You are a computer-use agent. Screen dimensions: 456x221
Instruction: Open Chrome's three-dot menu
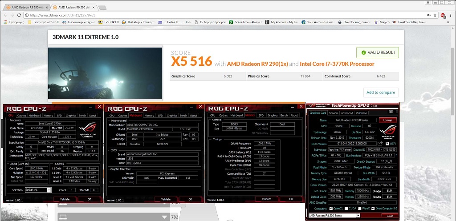pos(452,15)
